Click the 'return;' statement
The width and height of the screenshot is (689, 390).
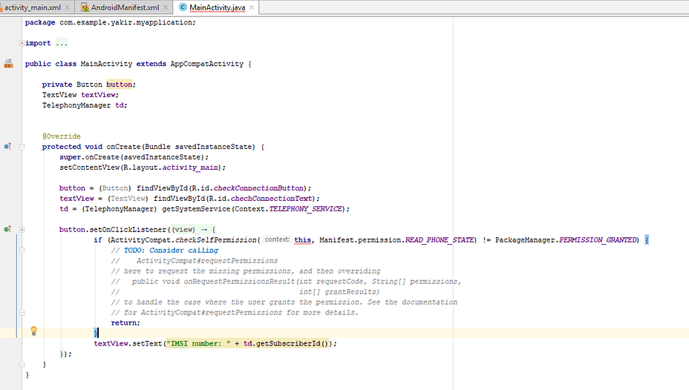[125, 323]
